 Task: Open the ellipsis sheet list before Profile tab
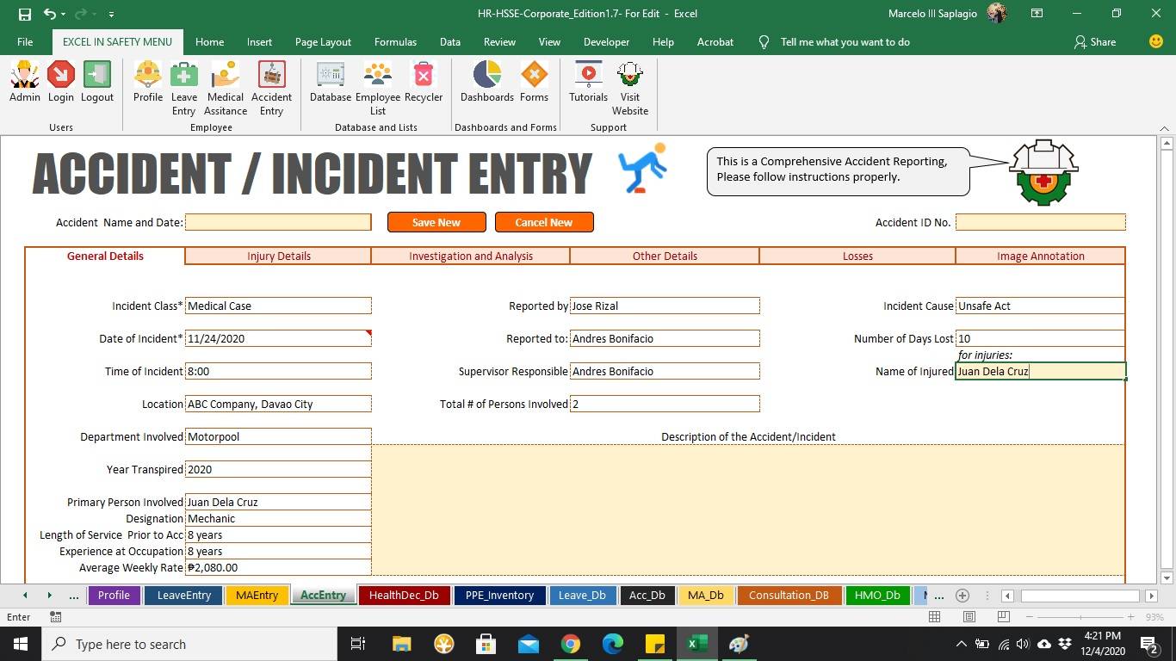click(x=74, y=595)
